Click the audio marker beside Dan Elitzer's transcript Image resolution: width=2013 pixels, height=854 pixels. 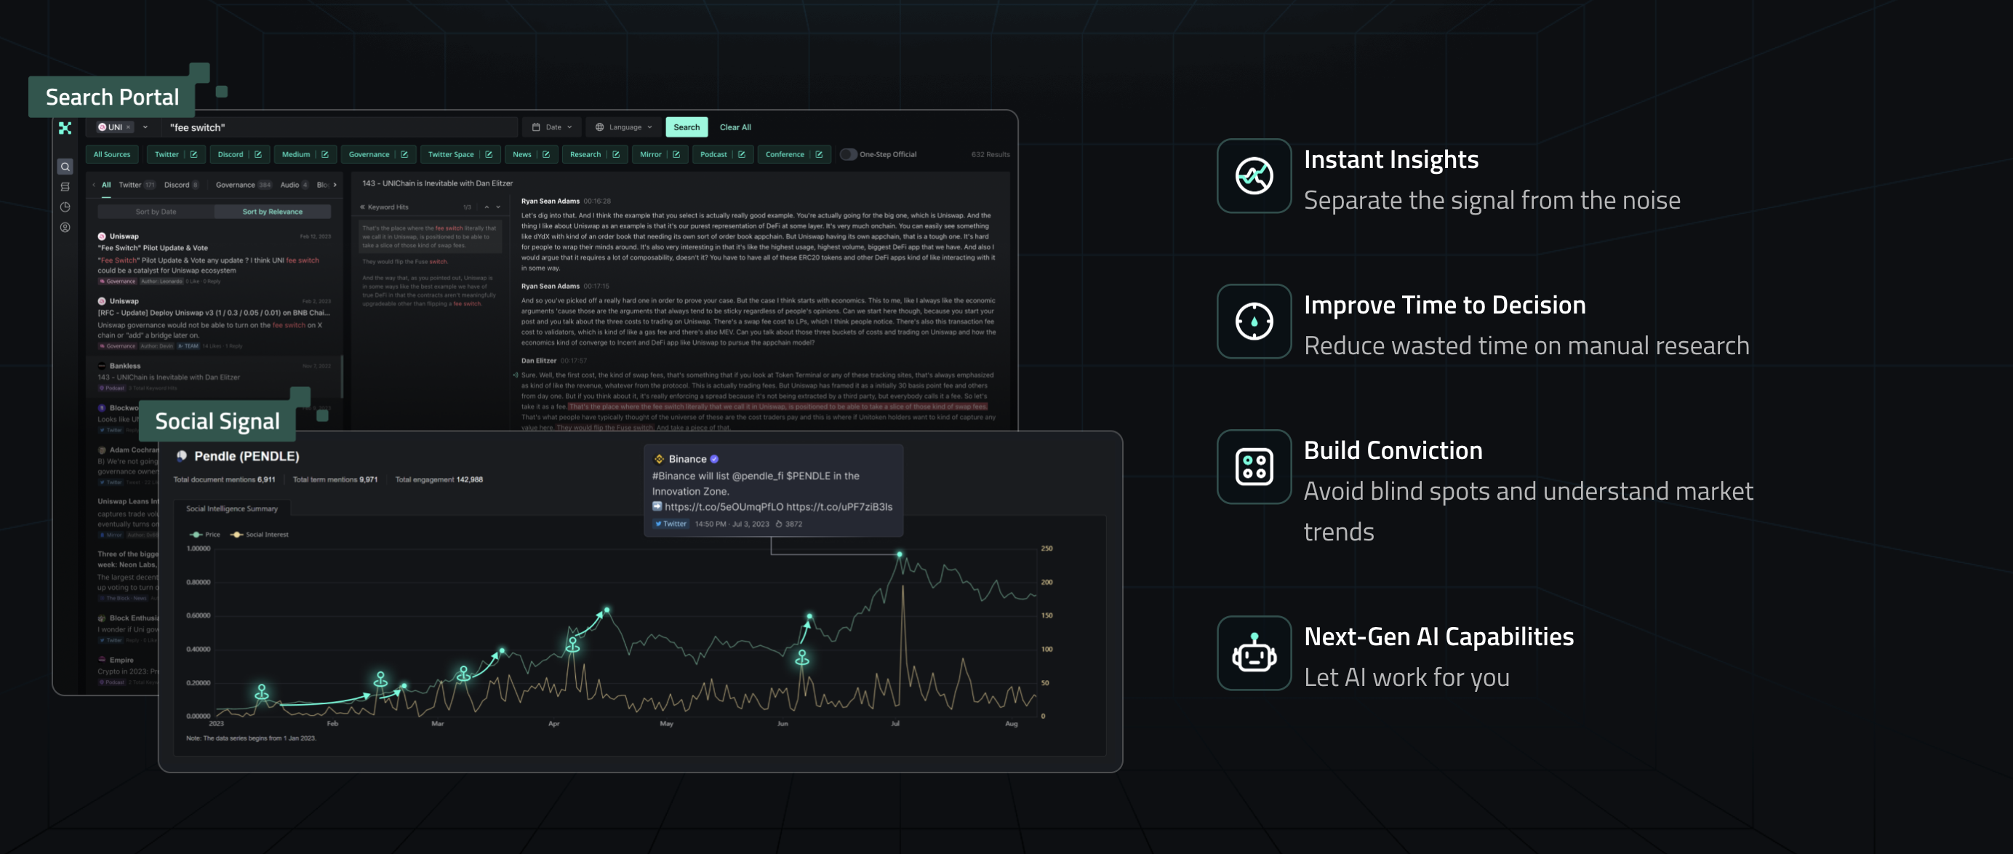coord(515,375)
